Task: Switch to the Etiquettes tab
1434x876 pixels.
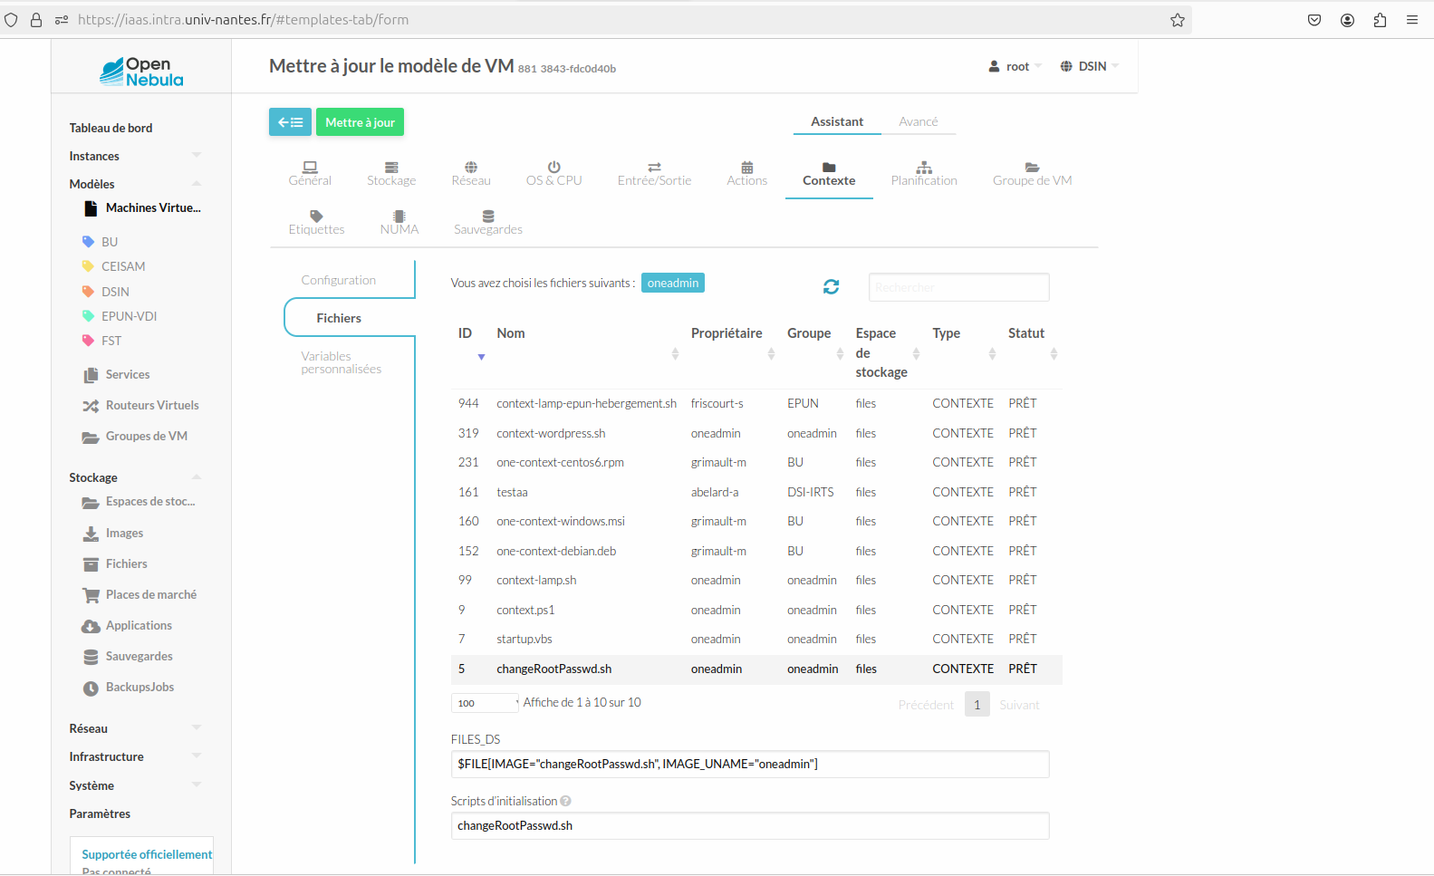Action: click(316, 223)
